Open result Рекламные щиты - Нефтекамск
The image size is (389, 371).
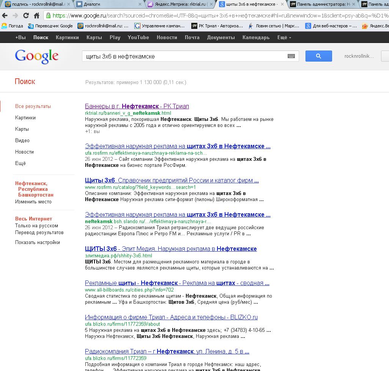tap(177, 283)
